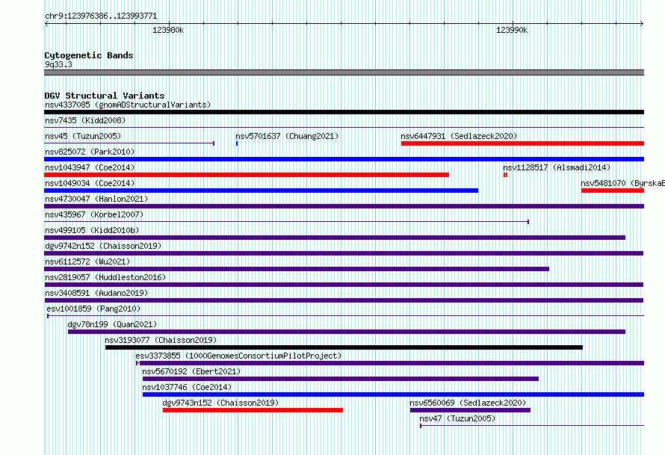Select the purple nsv499105 variant bar
The height and width of the screenshot is (455, 665).
(x=335, y=238)
